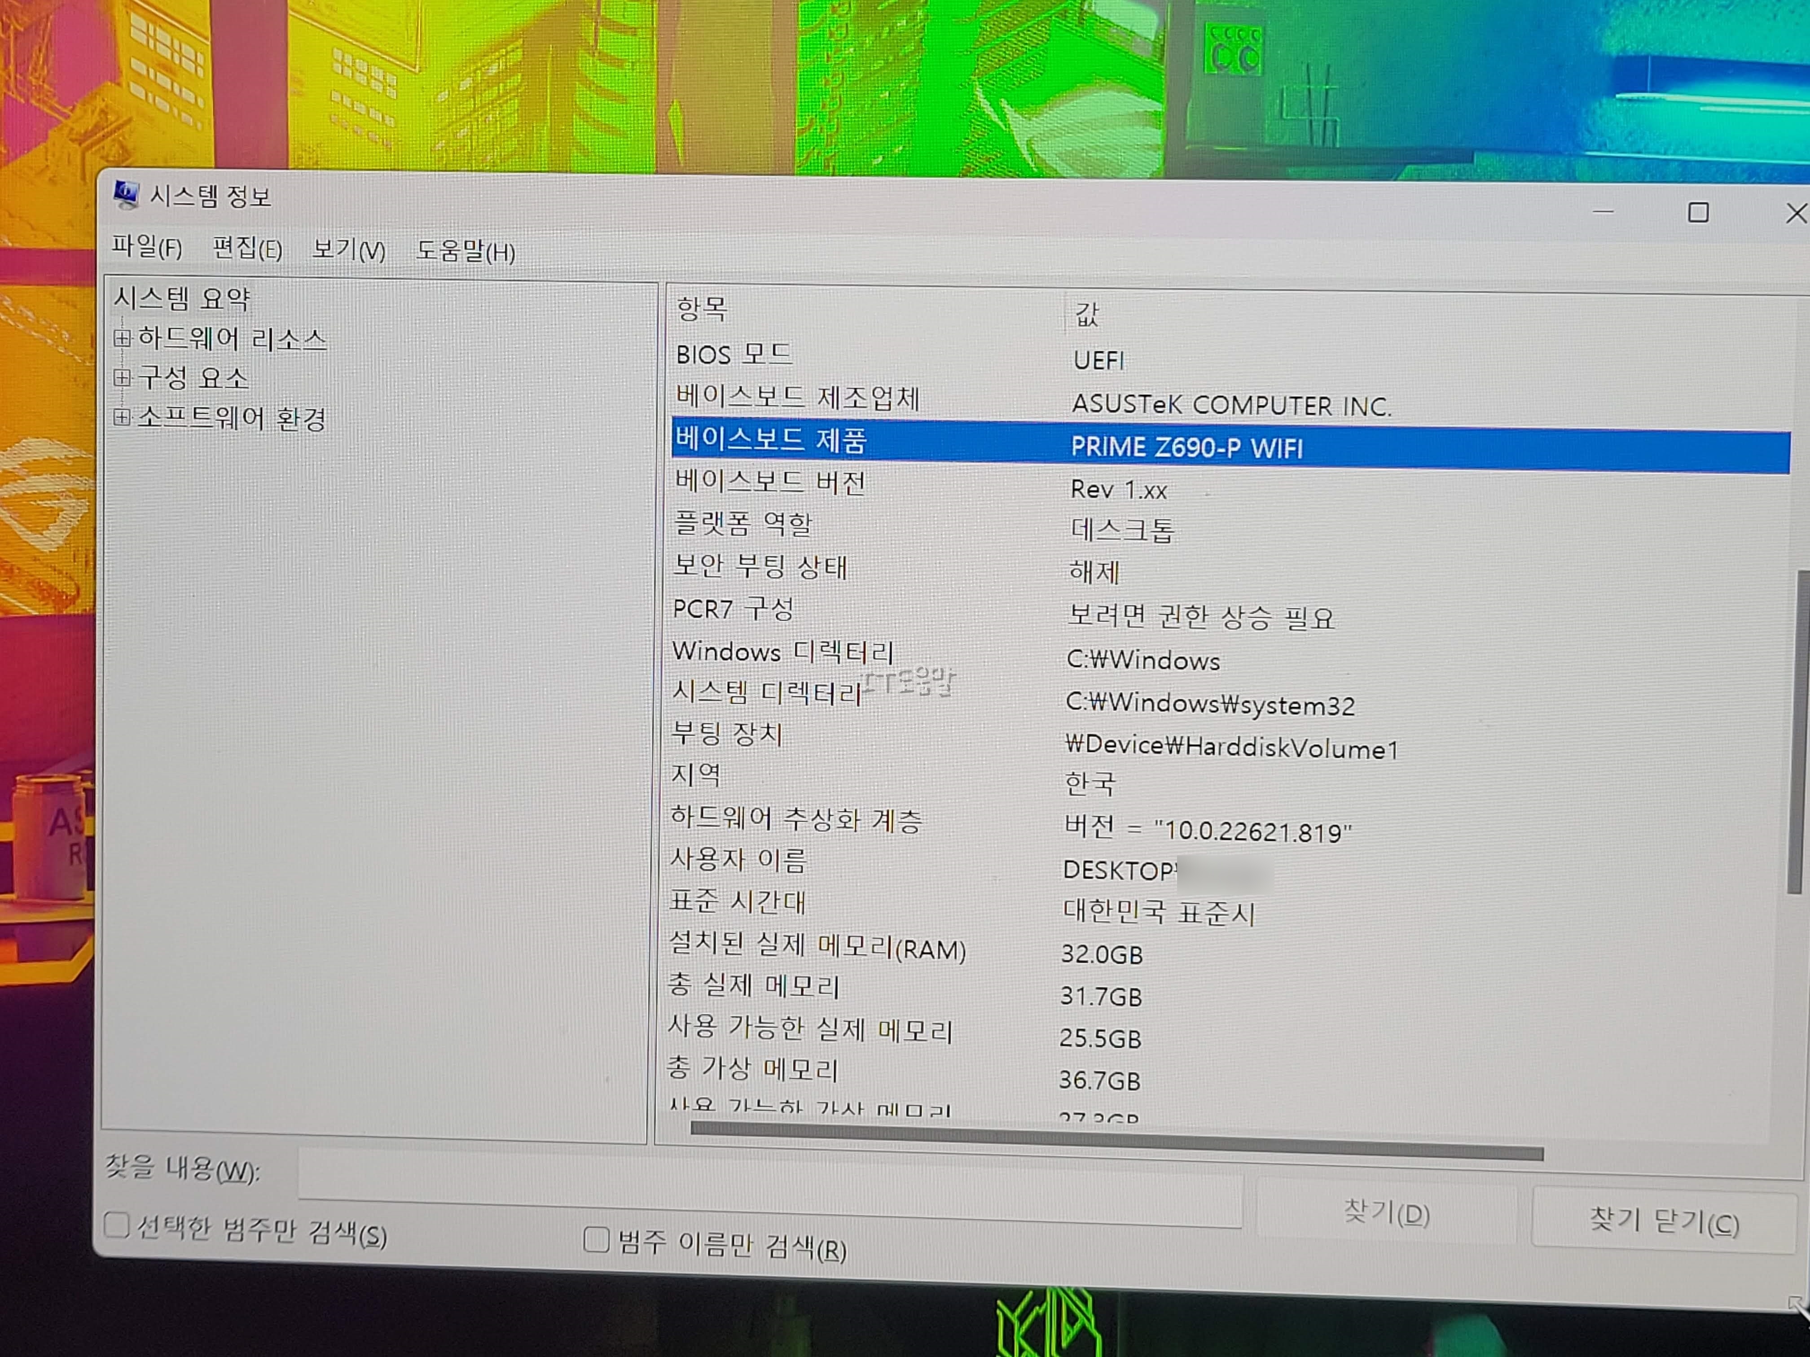The width and height of the screenshot is (1810, 1357).
Task: Minimize the System Information window
Action: pos(1603,213)
